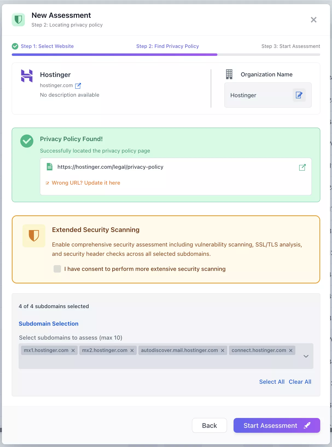The image size is (332, 447).
Task: Clear All selected subdomains
Action: click(300, 382)
